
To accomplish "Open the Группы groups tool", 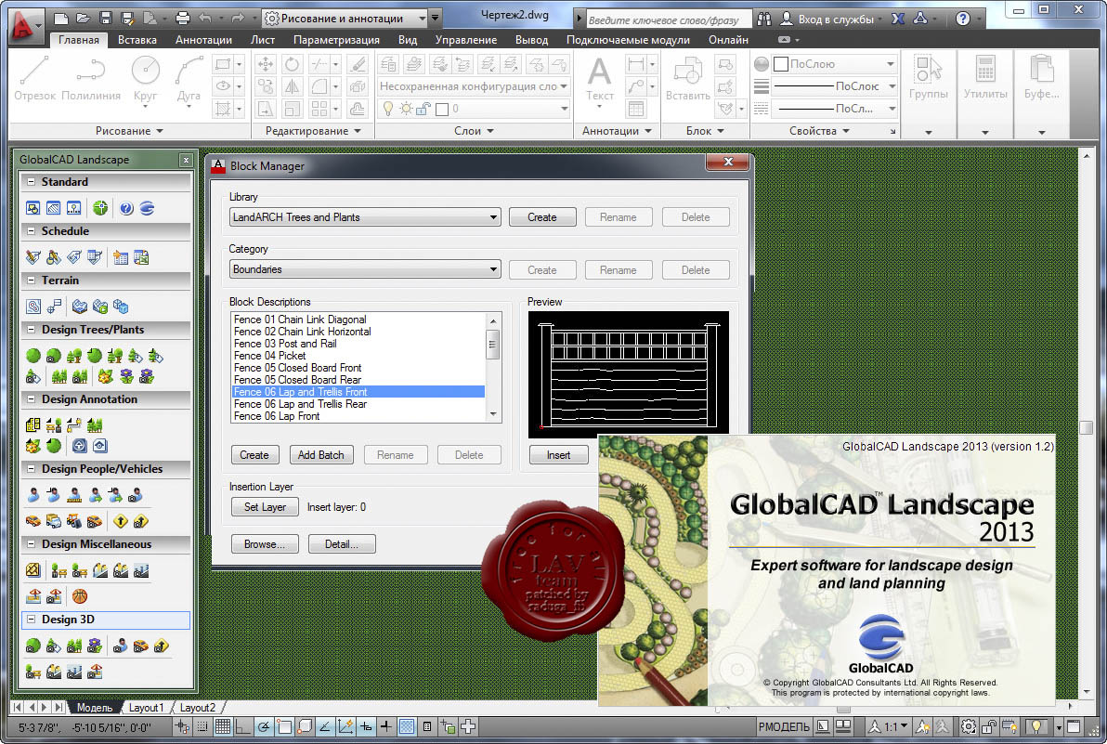I will (x=929, y=78).
